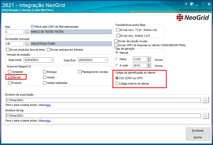Click the window theme toggle icon
The image size is (213, 145).
192,4
